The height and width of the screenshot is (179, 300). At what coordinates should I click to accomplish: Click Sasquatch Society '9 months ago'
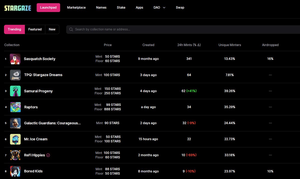(x=148, y=59)
